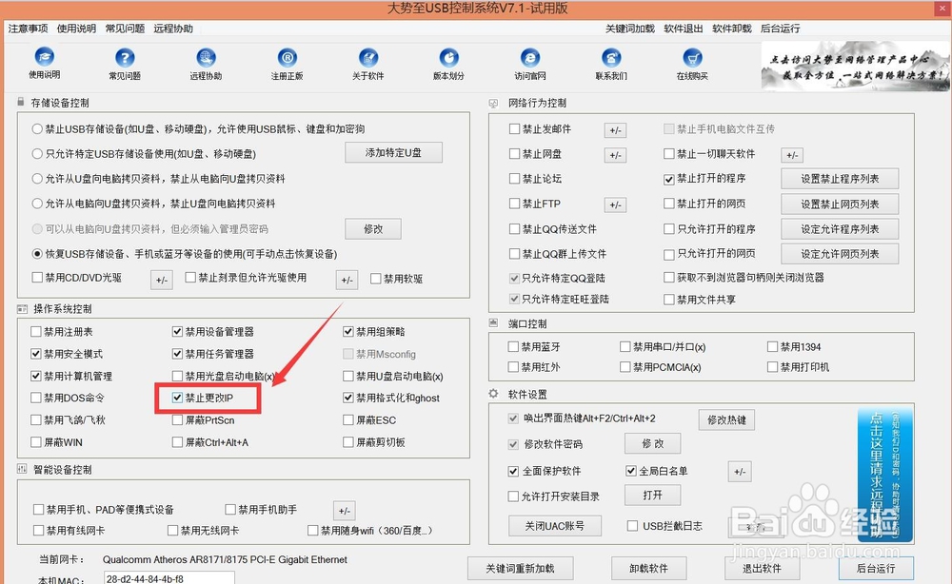Expand the +/- list for 禁用CD/DVD光驱

pos(162,281)
